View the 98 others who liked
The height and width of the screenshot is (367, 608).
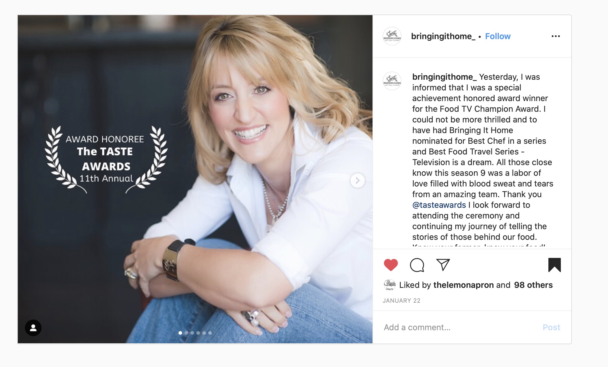tap(533, 285)
